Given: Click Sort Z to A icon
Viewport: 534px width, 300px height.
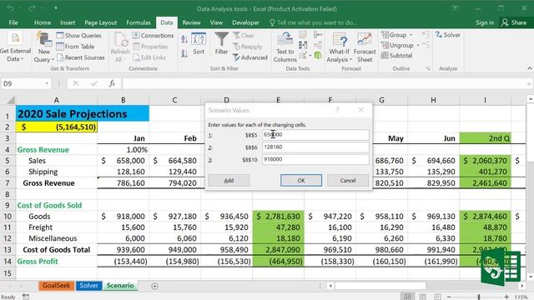Looking at the screenshot, I should click(184, 53).
